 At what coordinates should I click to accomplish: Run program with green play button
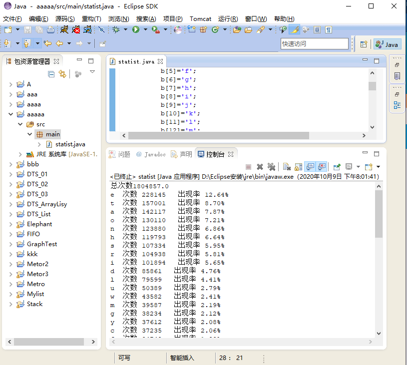coord(135,29)
